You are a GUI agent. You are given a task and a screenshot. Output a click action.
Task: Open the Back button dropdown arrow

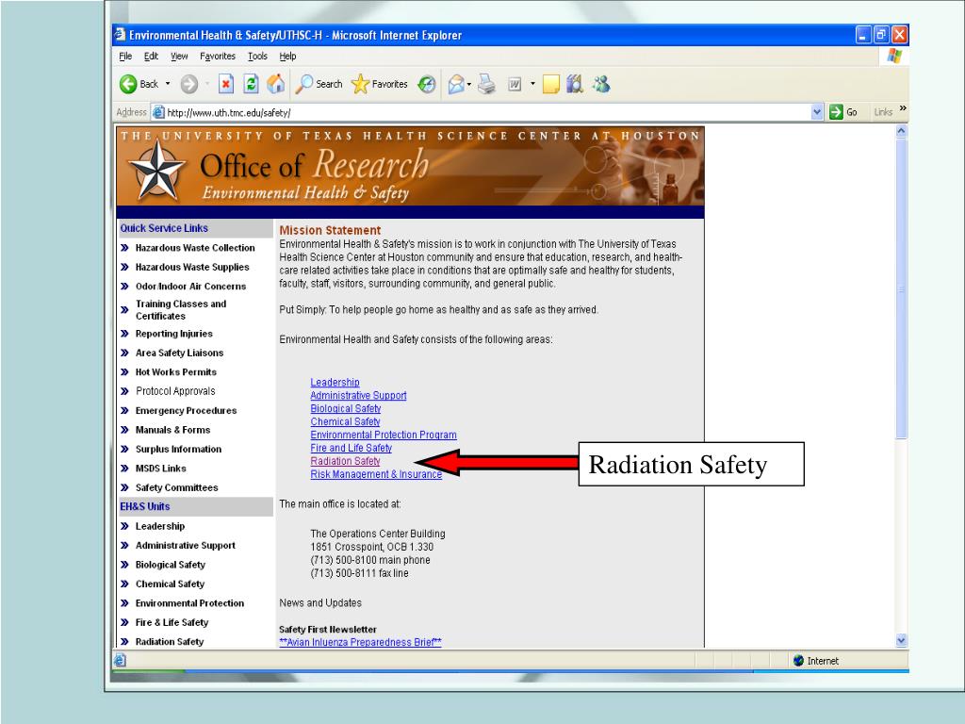click(168, 84)
